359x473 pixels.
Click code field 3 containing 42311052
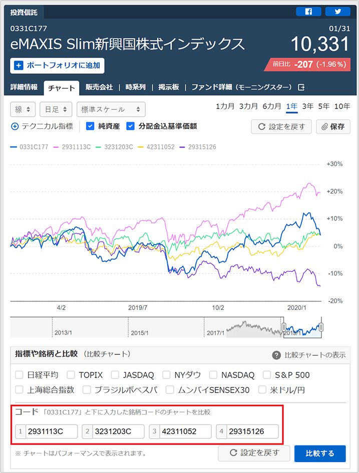click(186, 431)
